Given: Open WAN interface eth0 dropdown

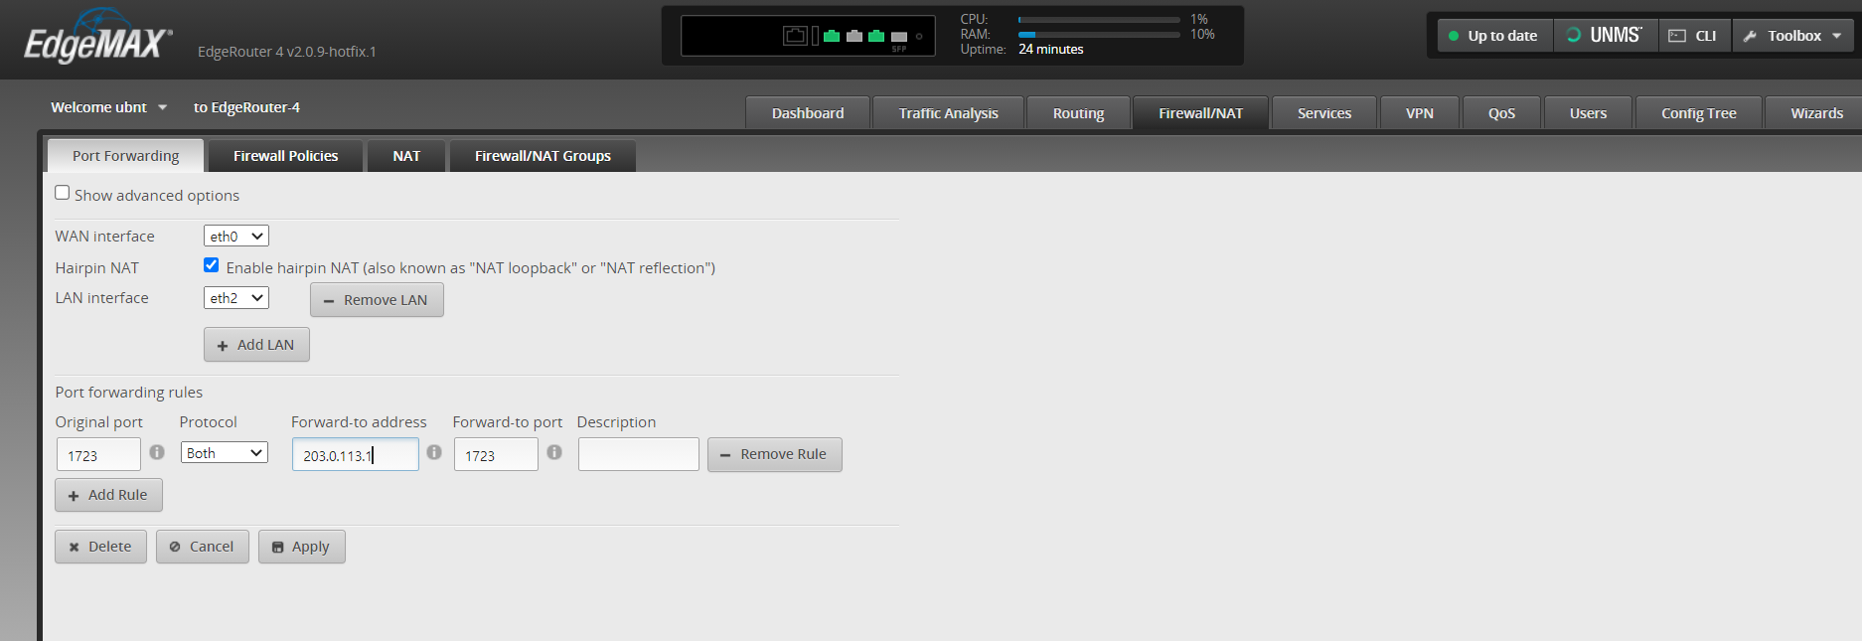Looking at the screenshot, I should pos(236,237).
